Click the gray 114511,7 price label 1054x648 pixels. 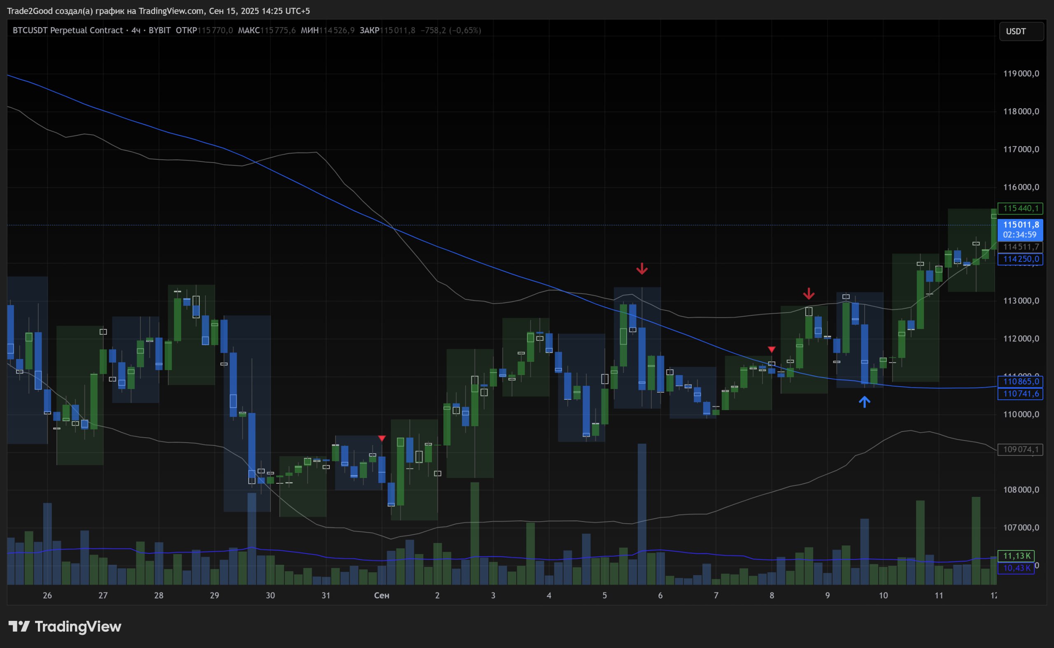[1021, 247]
